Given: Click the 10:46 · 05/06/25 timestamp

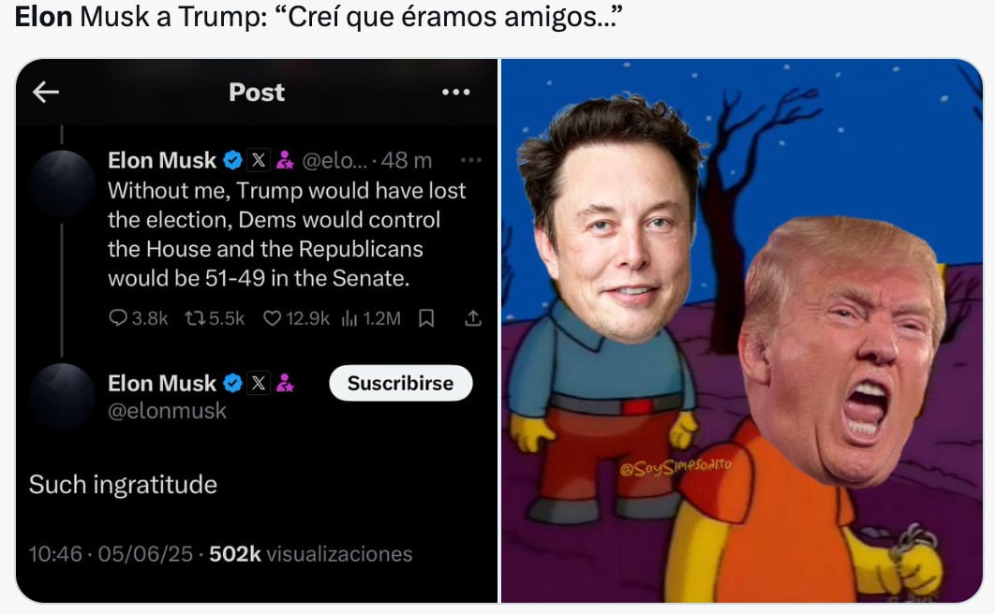Looking at the screenshot, I should (111, 554).
